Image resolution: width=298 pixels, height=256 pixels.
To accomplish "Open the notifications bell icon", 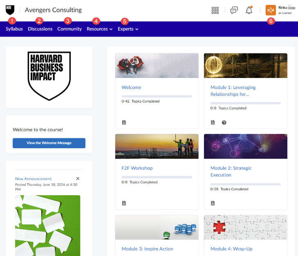I will coord(249,10).
